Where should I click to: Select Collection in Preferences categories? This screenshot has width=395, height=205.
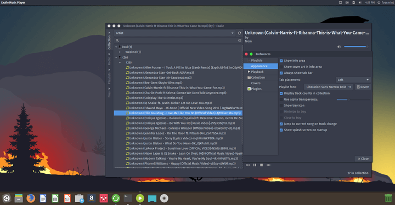tap(261, 78)
